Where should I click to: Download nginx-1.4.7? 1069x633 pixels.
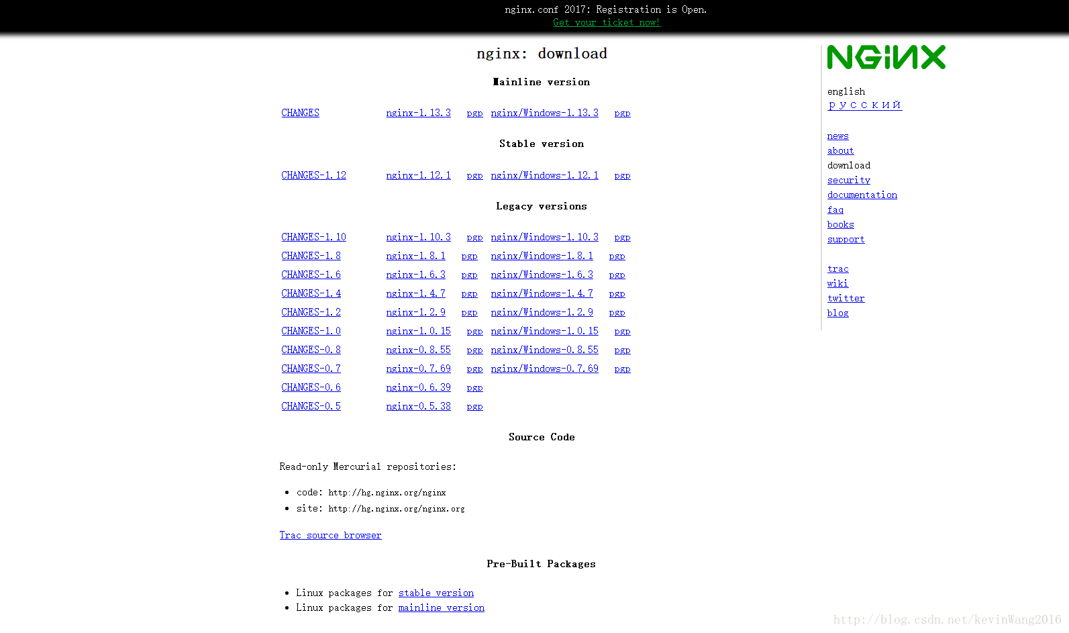(415, 293)
